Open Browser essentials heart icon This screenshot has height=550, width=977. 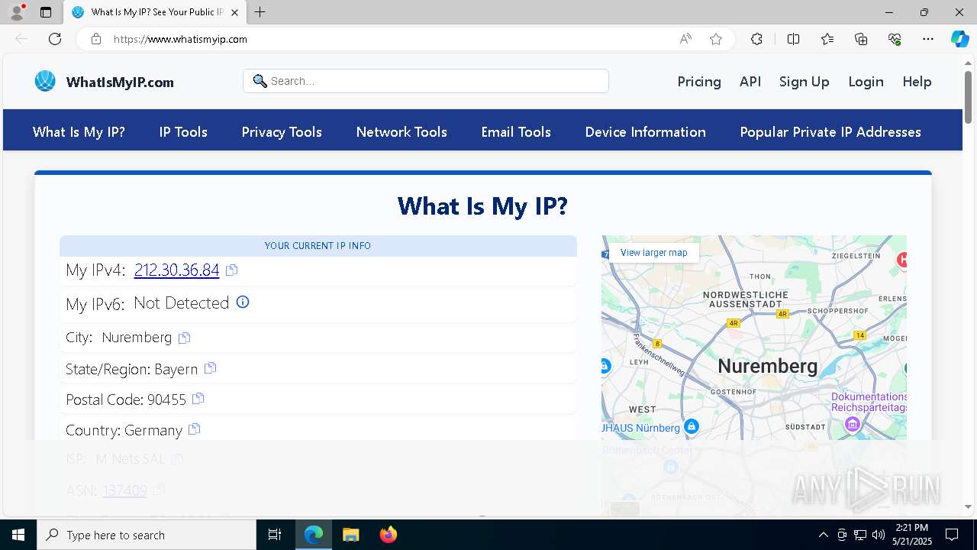(x=895, y=39)
